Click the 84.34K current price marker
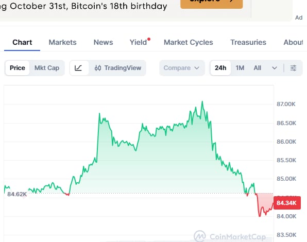307x242 pixels. 287,203
